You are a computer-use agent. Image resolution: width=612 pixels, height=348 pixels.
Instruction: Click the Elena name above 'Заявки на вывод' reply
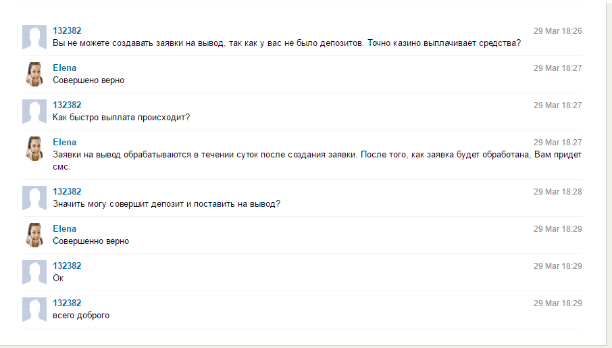click(x=65, y=142)
